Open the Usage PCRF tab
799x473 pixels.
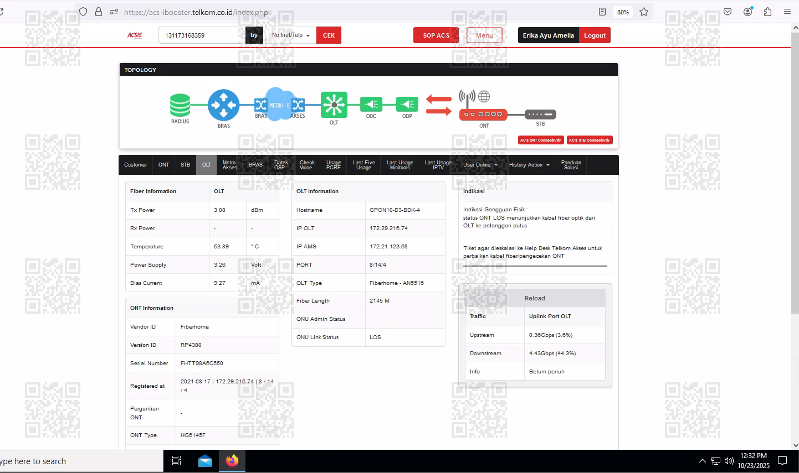[x=334, y=165]
